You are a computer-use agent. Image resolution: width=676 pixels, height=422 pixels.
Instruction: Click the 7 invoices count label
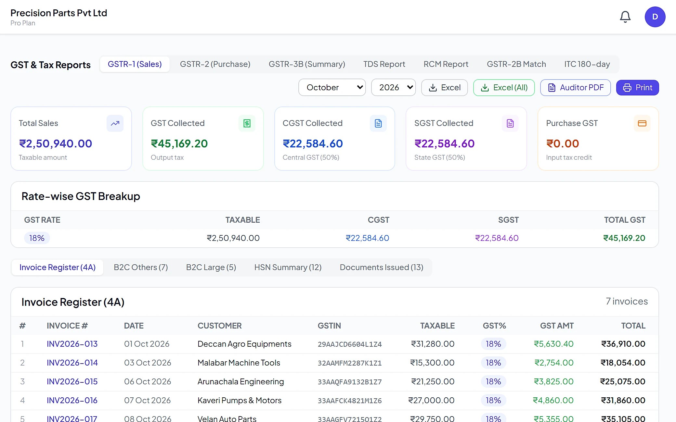[x=627, y=302]
